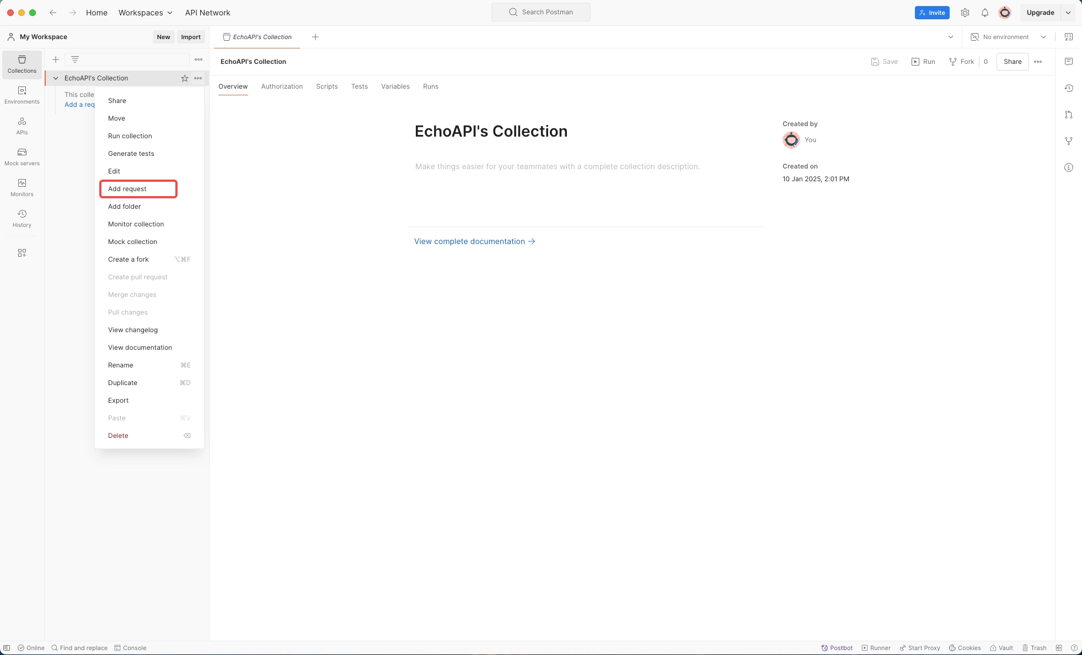This screenshot has width=1082, height=655.
Task: Open the History sidebar panel
Action: coord(22,219)
